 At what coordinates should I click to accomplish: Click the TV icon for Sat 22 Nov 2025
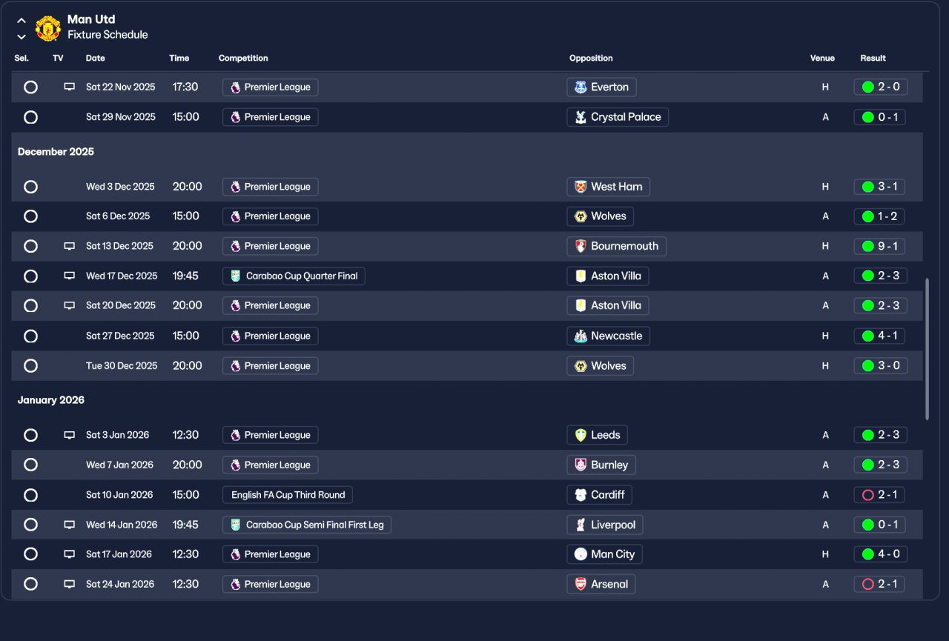click(69, 87)
